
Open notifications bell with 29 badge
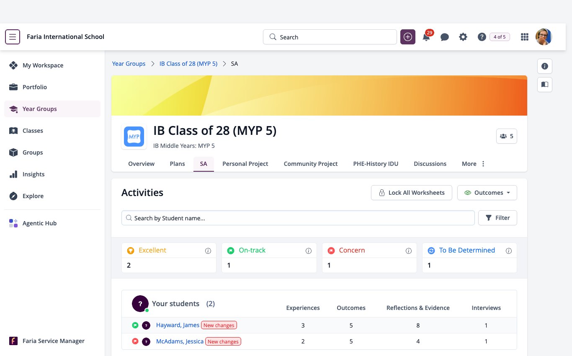pyautogui.click(x=427, y=36)
